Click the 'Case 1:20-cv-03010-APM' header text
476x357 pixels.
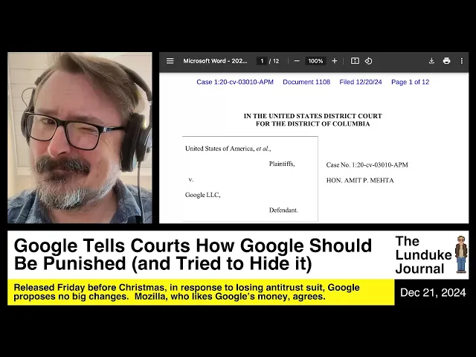[235, 82]
